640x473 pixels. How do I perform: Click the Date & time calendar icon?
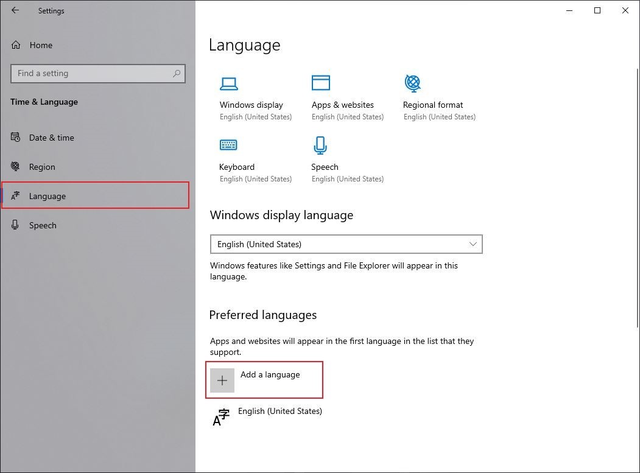pos(15,137)
